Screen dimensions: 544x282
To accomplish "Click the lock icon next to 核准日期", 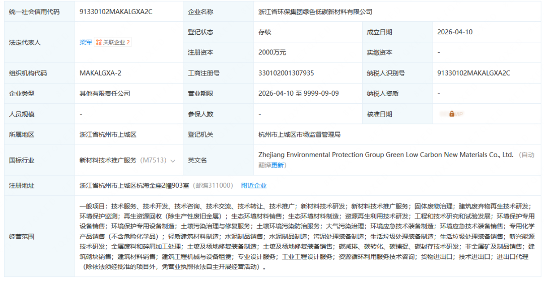I will [x=452, y=114].
